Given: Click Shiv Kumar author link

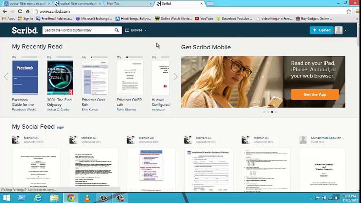Looking at the screenshot, I should click(90, 109).
